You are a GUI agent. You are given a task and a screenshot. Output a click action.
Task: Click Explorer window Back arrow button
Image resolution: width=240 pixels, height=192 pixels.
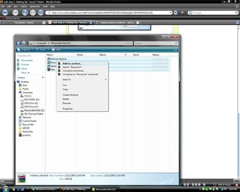tap(19, 43)
